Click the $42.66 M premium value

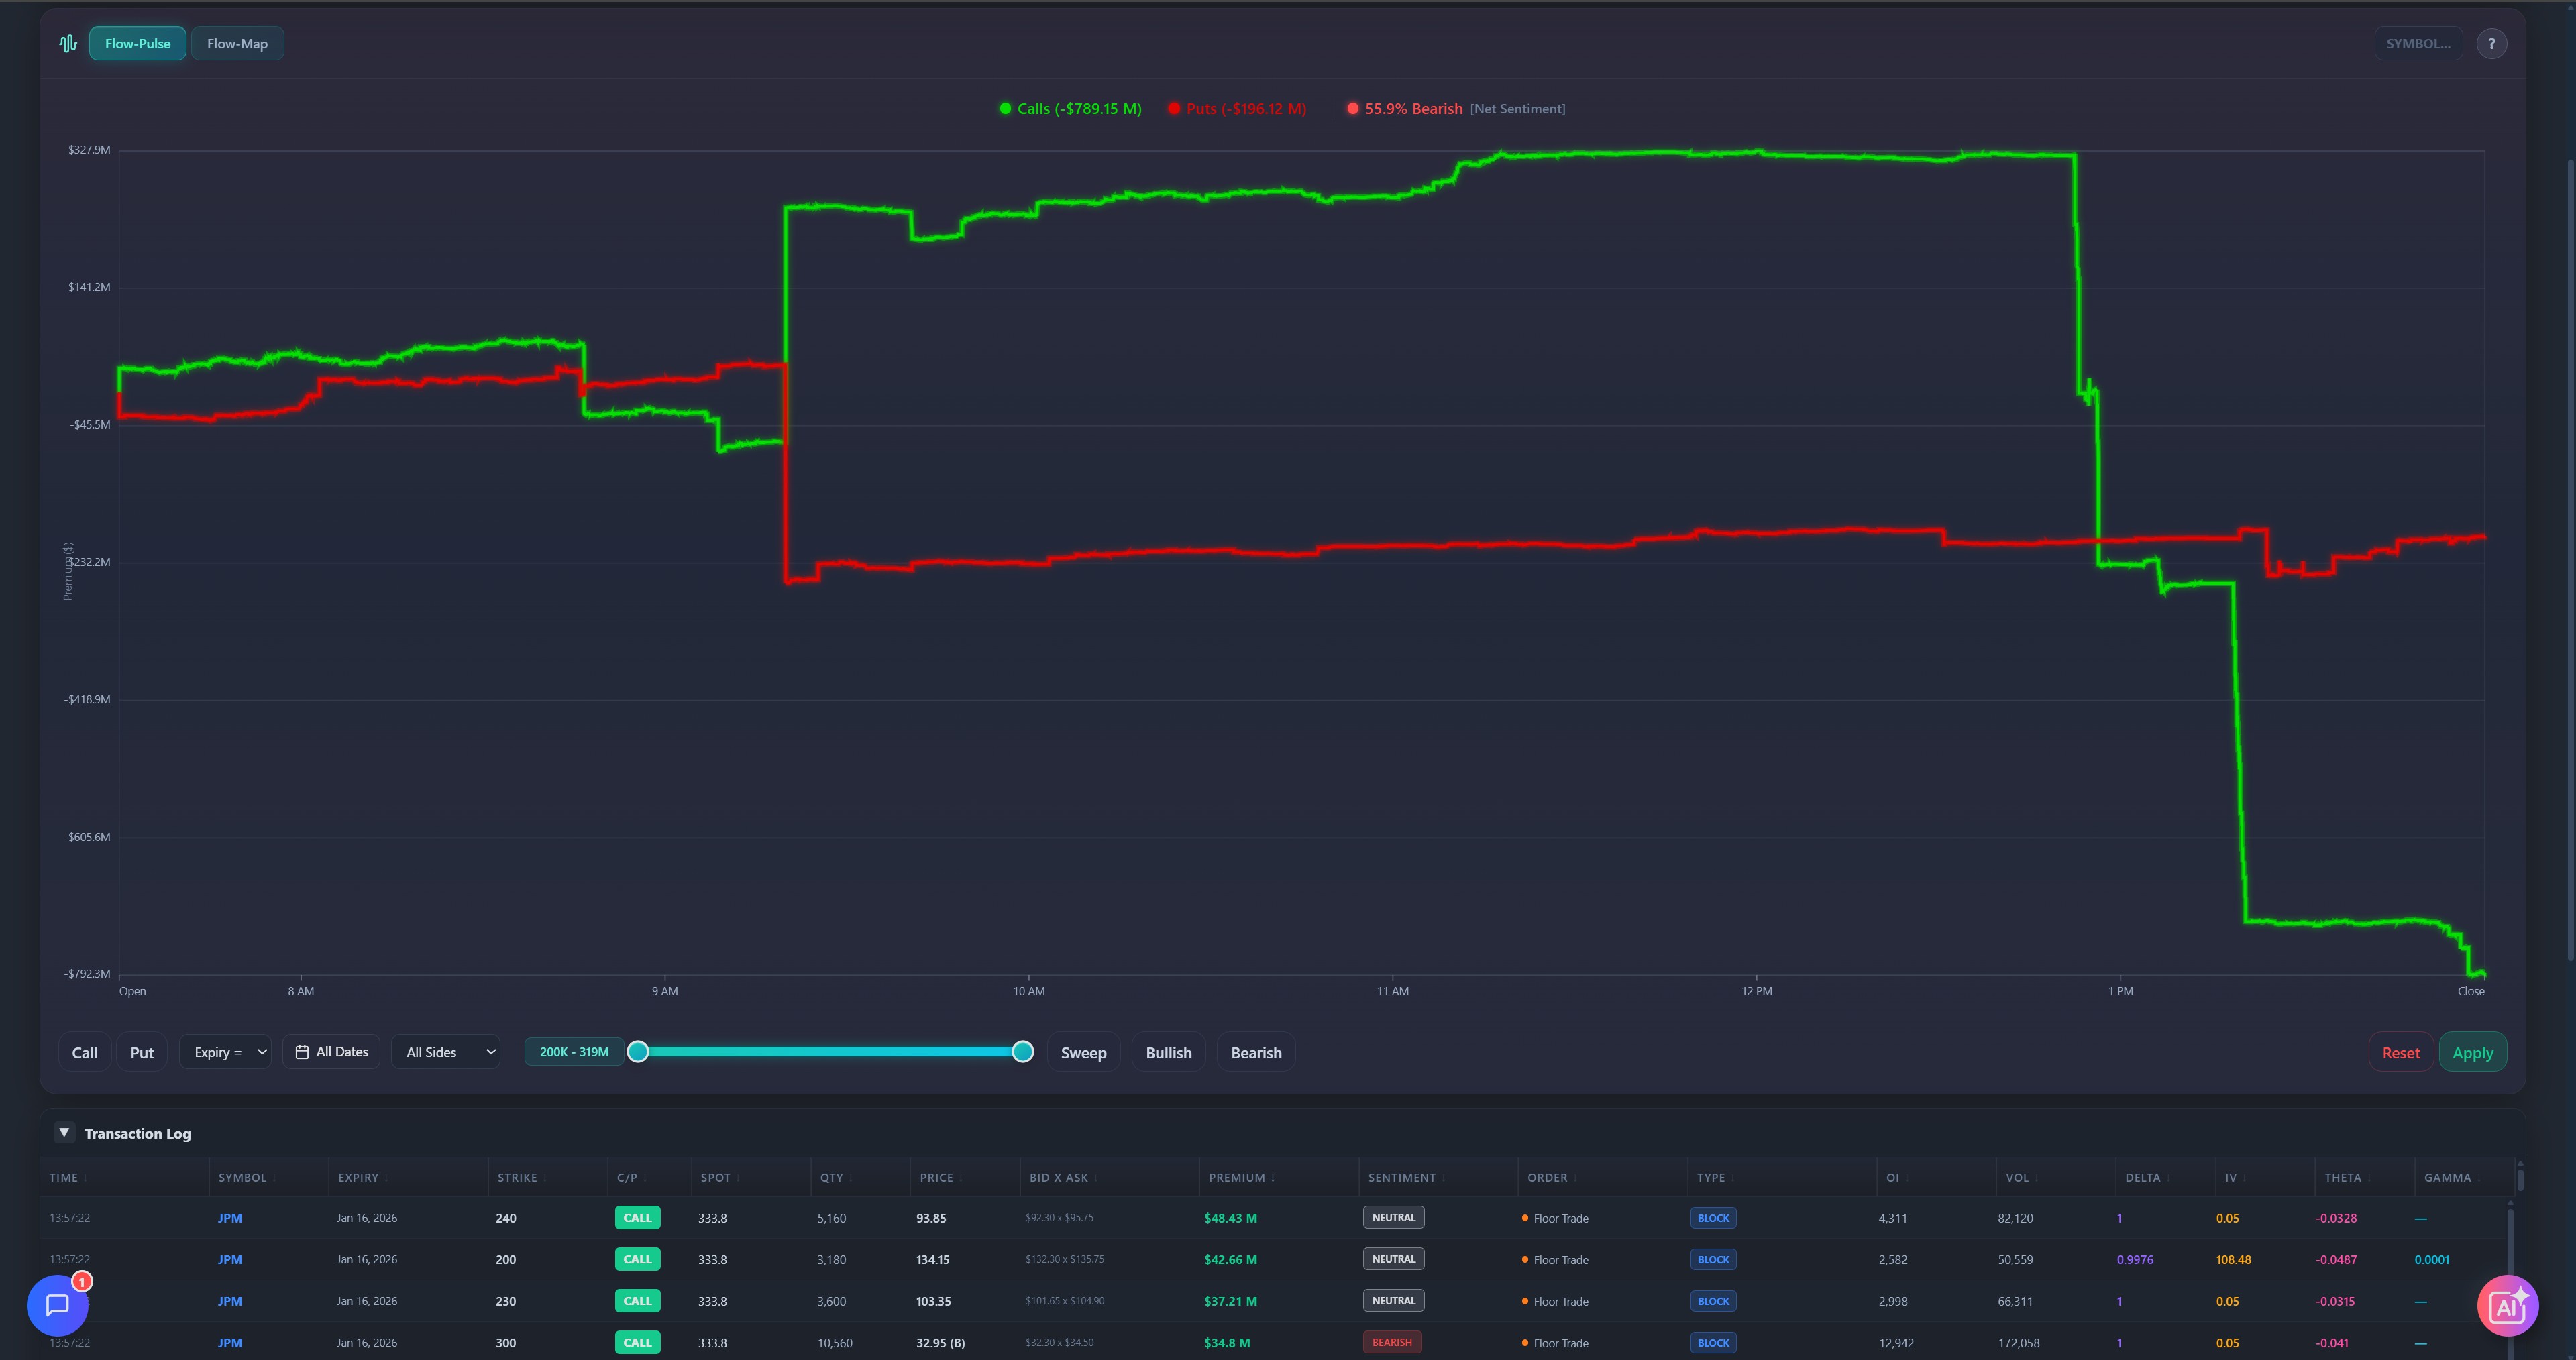click(x=1231, y=1260)
